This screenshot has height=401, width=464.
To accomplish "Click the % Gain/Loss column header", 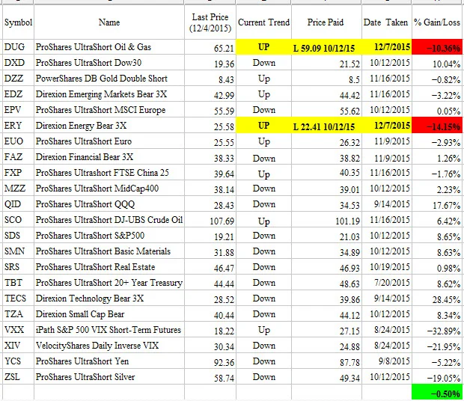I will pyautogui.click(x=437, y=22).
